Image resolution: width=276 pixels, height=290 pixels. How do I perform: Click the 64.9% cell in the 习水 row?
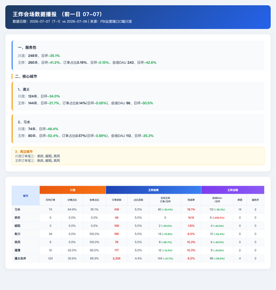coord(72,209)
